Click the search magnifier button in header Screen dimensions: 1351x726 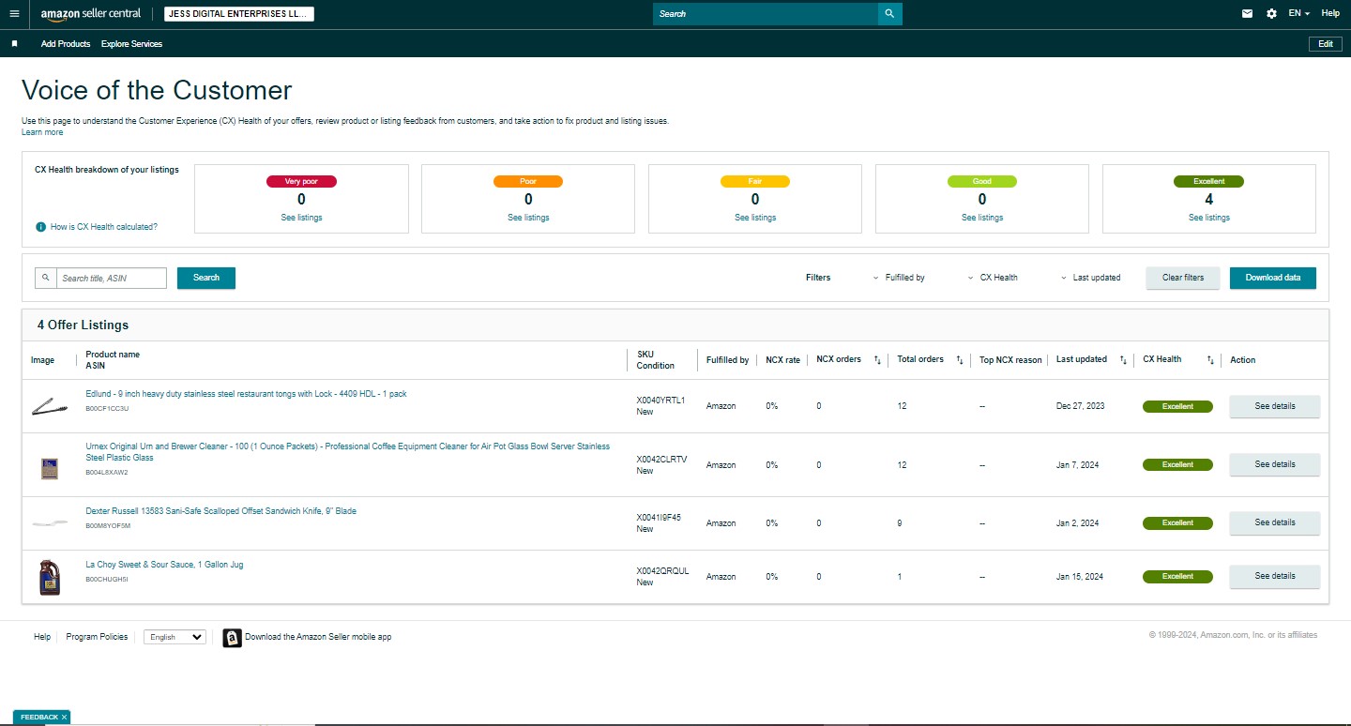tap(889, 14)
